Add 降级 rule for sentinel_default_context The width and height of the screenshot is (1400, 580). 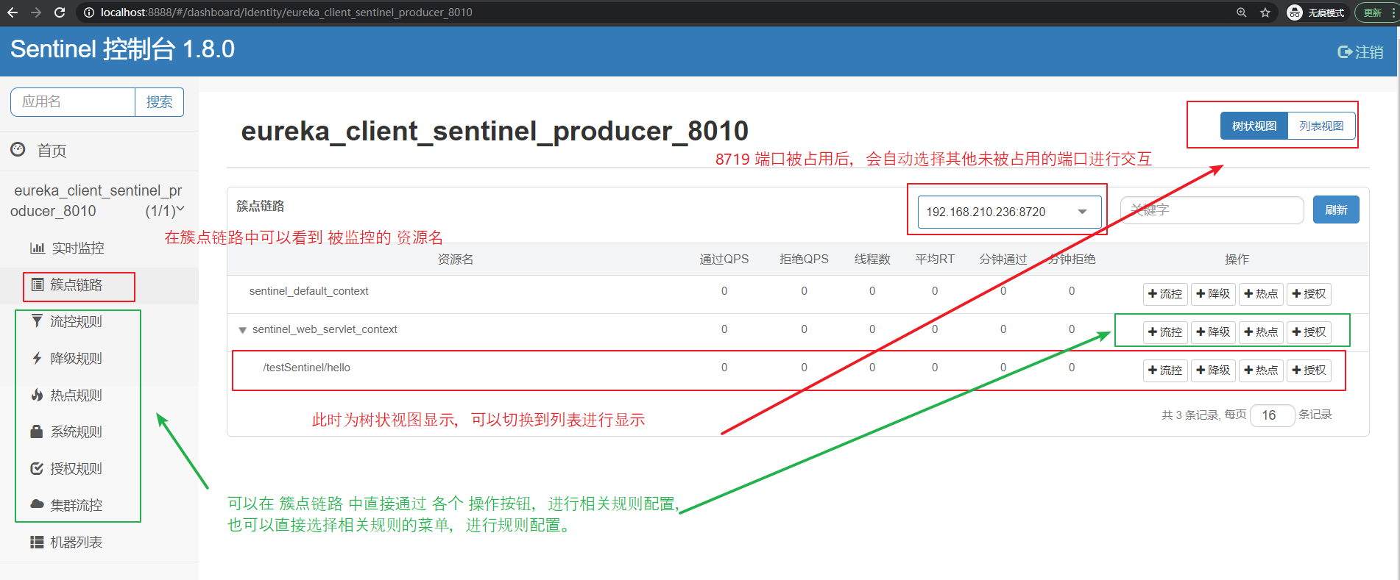pos(1213,294)
